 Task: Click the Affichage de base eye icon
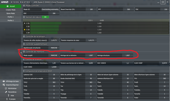(x=4, y=81)
